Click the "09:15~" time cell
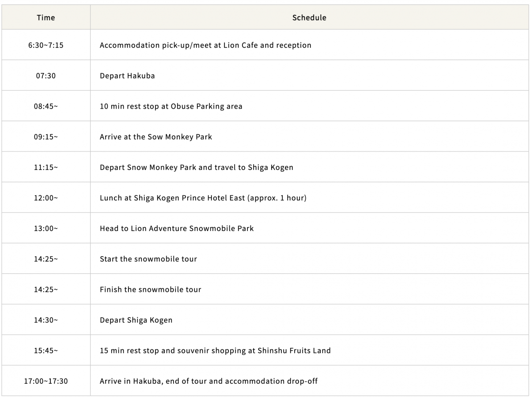The width and height of the screenshot is (530, 397). click(x=46, y=136)
